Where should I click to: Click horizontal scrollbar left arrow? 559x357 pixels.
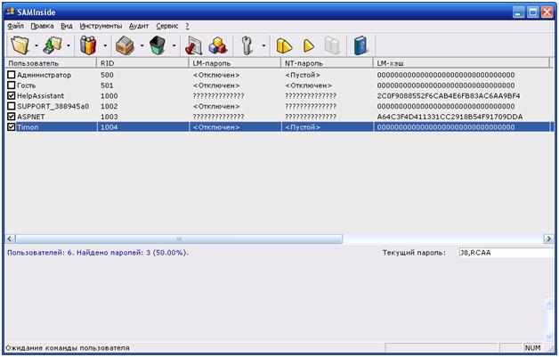[10, 239]
